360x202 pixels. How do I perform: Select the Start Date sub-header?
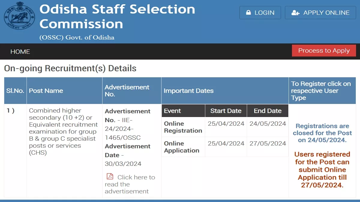point(226,111)
